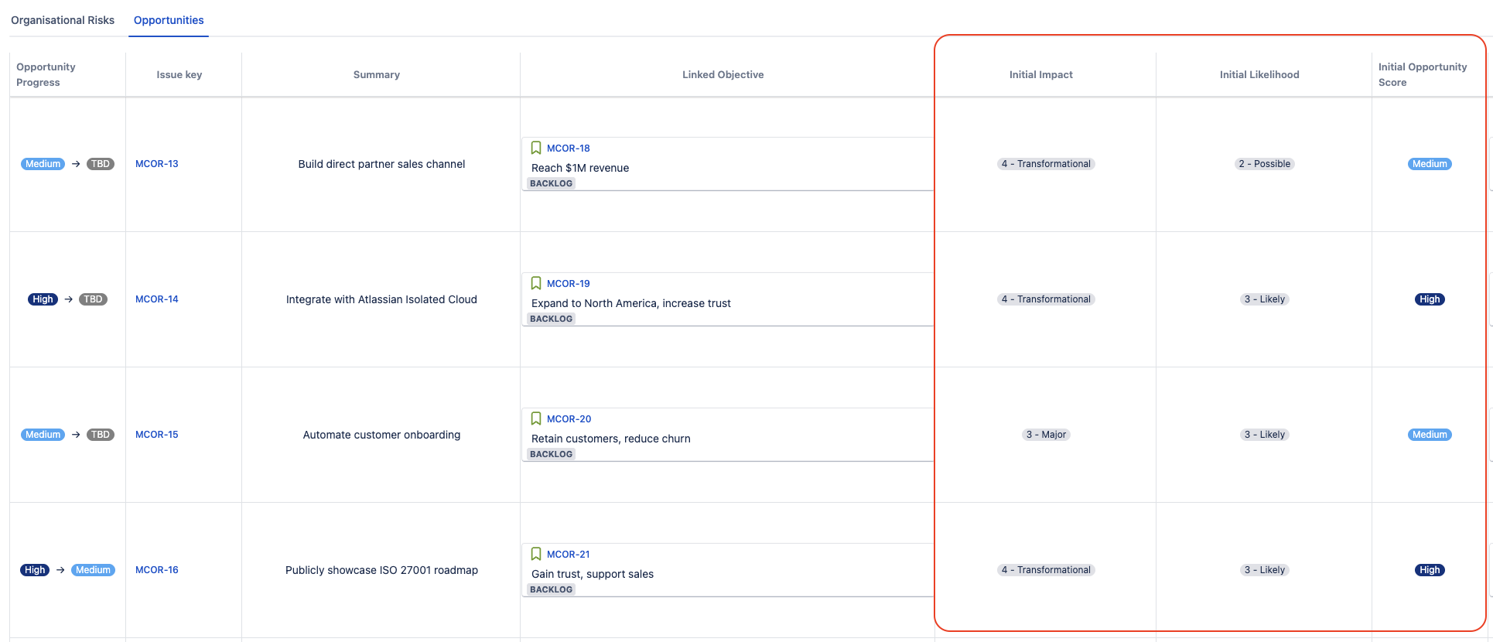Image resolution: width=1493 pixels, height=642 pixels.
Task: Open linked objective MCOR-18
Action: (569, 149)
